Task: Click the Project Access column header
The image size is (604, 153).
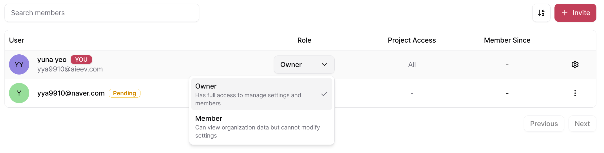Action: pos(412,40)
